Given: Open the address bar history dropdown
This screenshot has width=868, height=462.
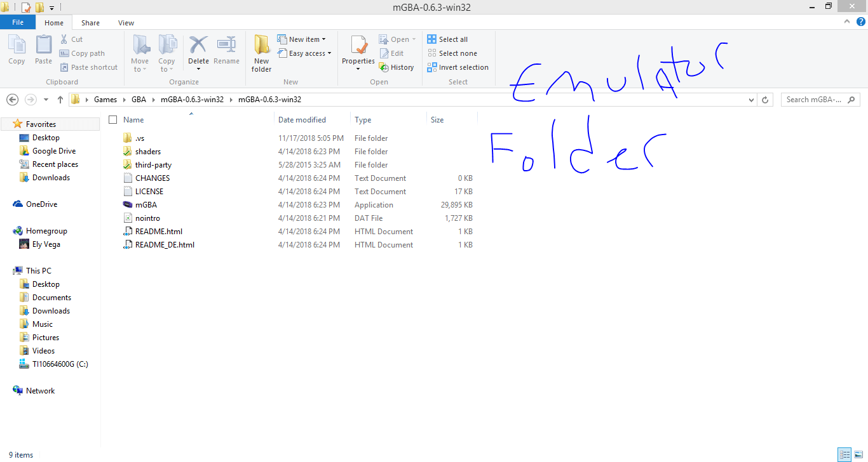Looking at the screenshot, I should click(752, 100).
